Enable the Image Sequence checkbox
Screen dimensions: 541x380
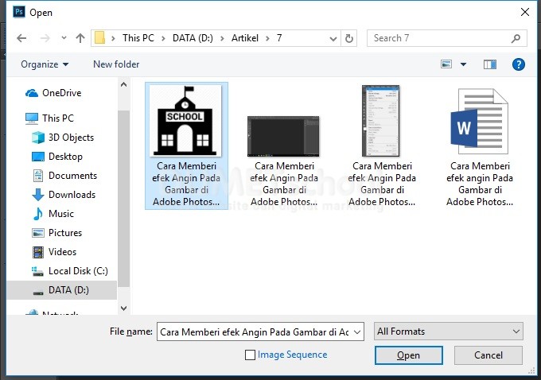[x=250, y=355]
